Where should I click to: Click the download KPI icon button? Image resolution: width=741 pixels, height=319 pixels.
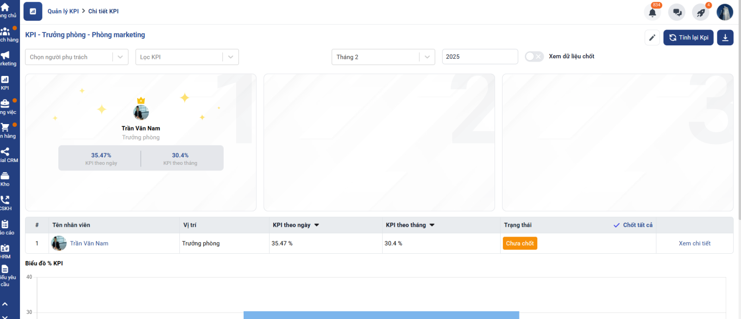click(725, 38)
